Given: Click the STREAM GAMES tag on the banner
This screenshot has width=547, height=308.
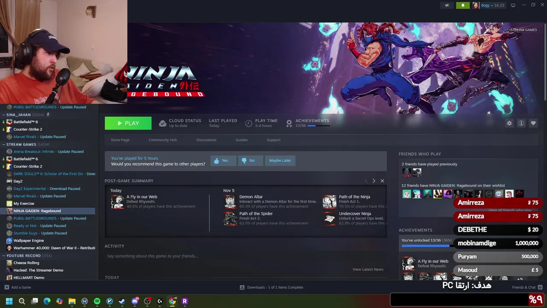Looking at the screenshot, I should (x=523, y=30).
